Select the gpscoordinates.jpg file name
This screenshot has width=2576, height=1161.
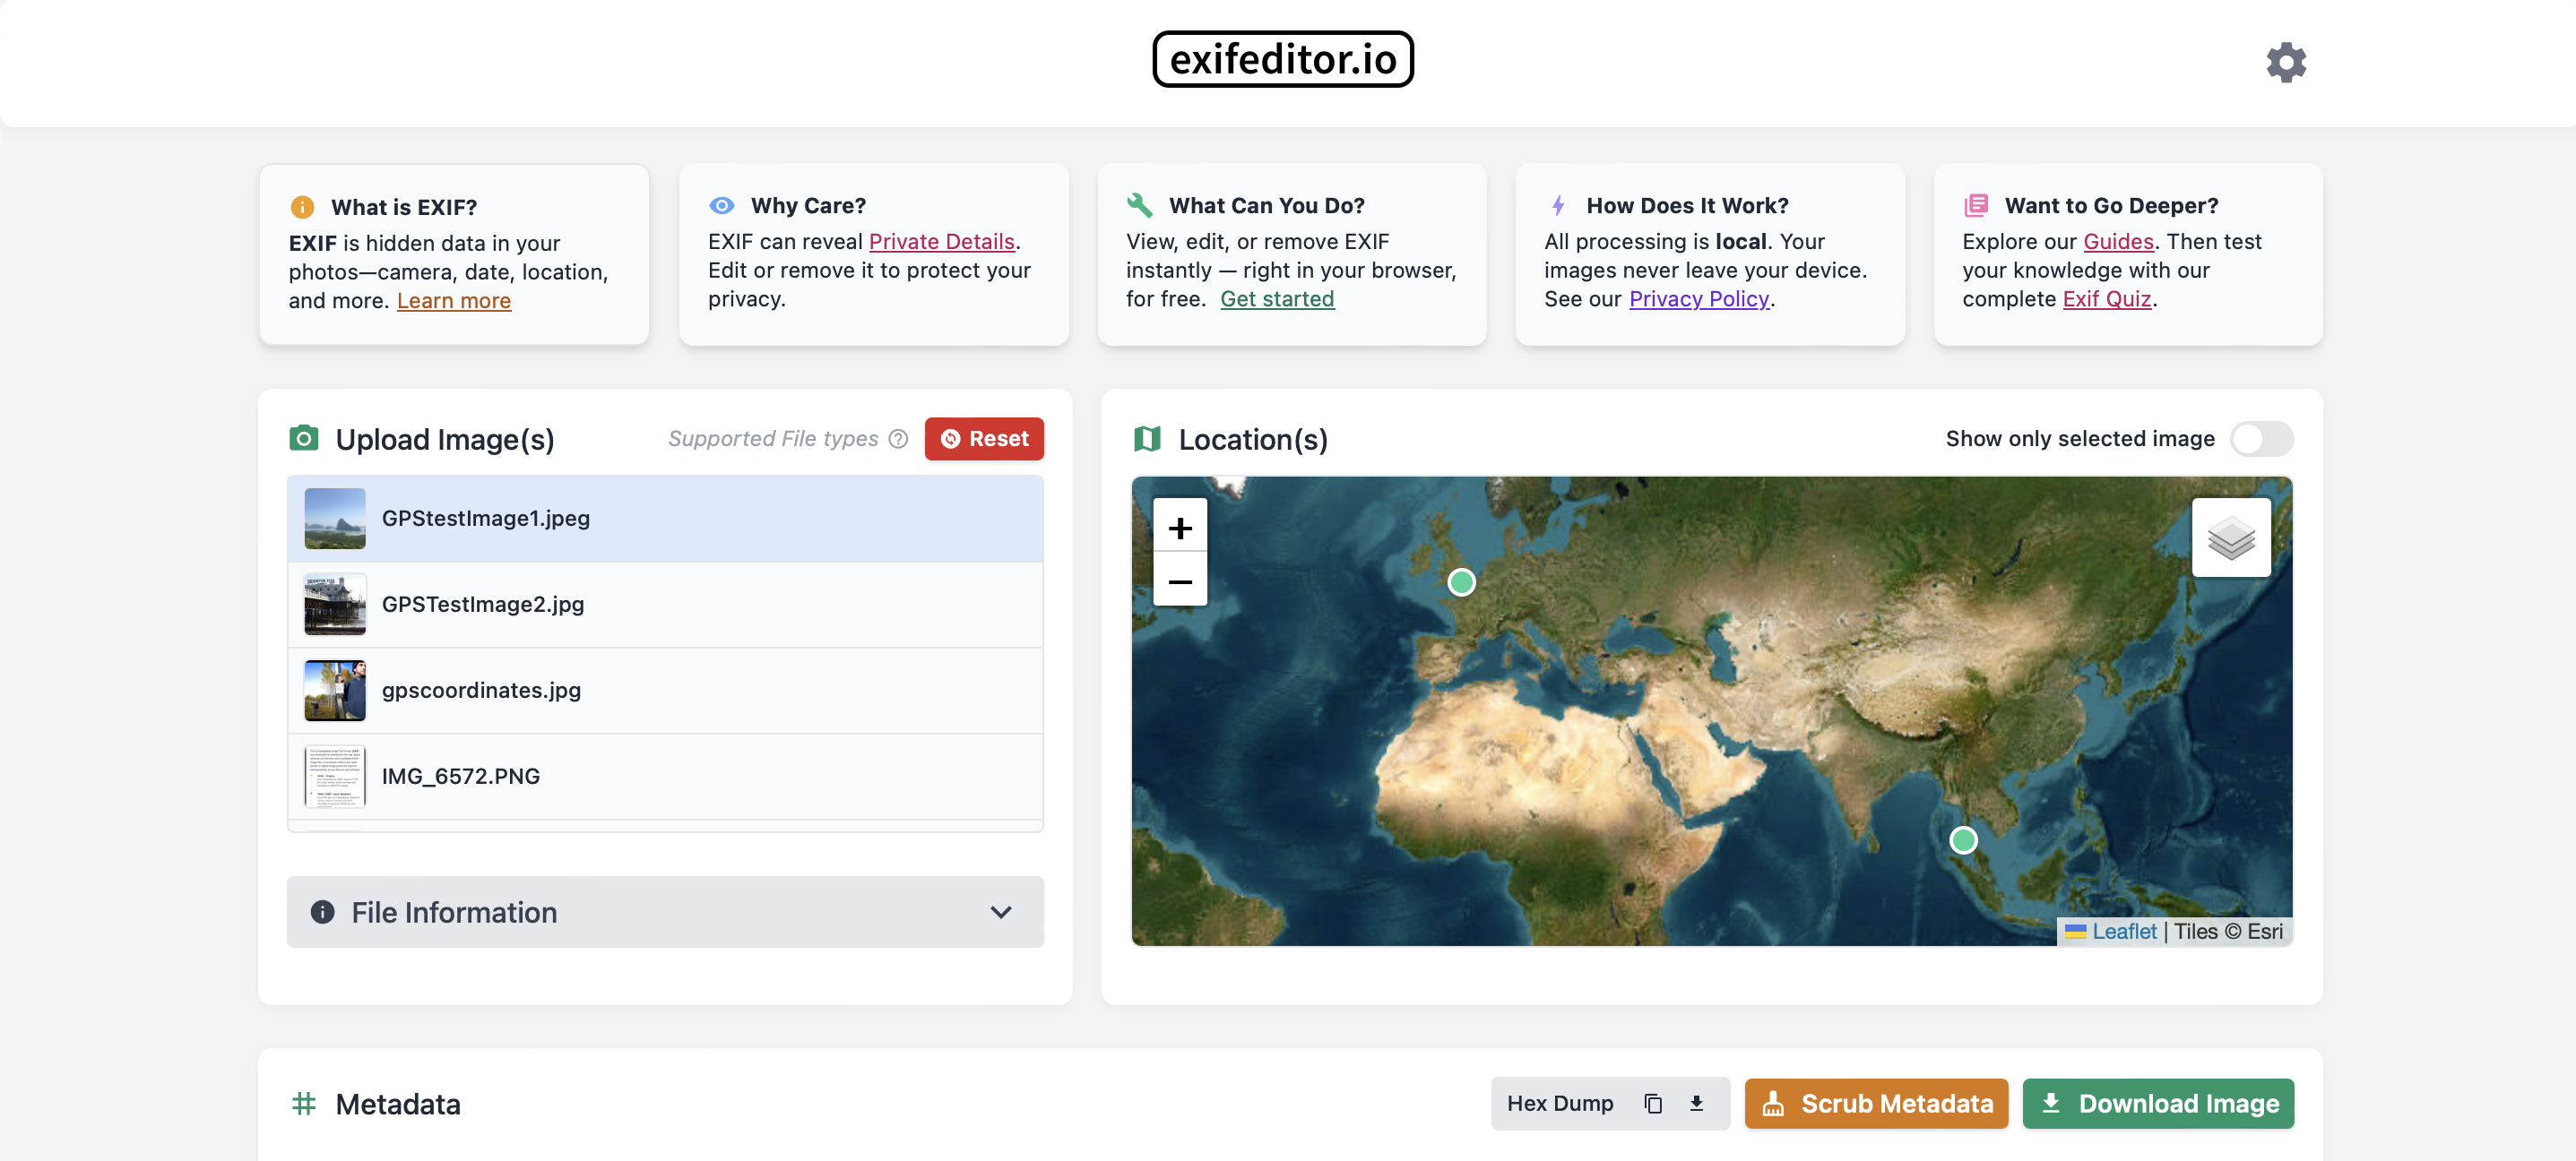[x=481, y=691]
